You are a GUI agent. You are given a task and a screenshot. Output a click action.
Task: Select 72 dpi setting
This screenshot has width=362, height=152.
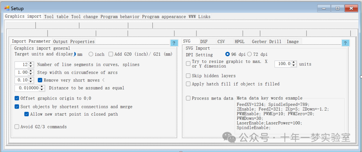(x=257, y=54)
